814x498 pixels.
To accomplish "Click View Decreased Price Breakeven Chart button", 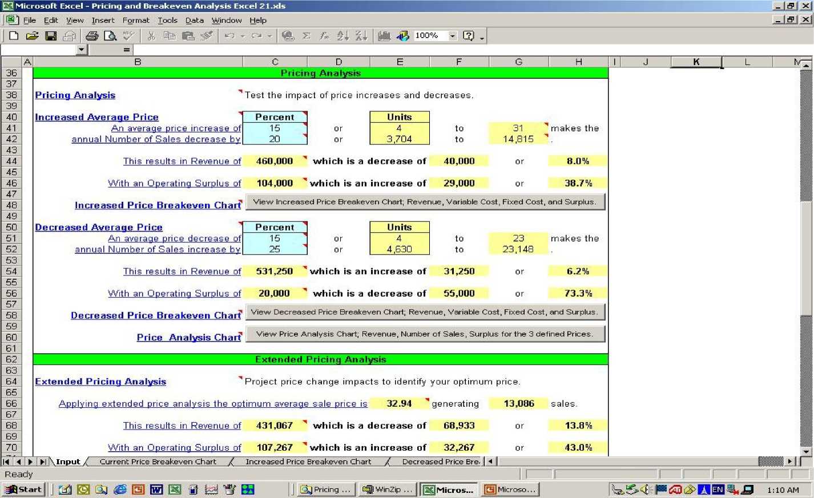I will pyautogui.click(x=425, y=312).
